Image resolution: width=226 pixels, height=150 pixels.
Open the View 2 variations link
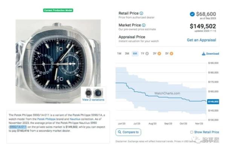(93, 100)
